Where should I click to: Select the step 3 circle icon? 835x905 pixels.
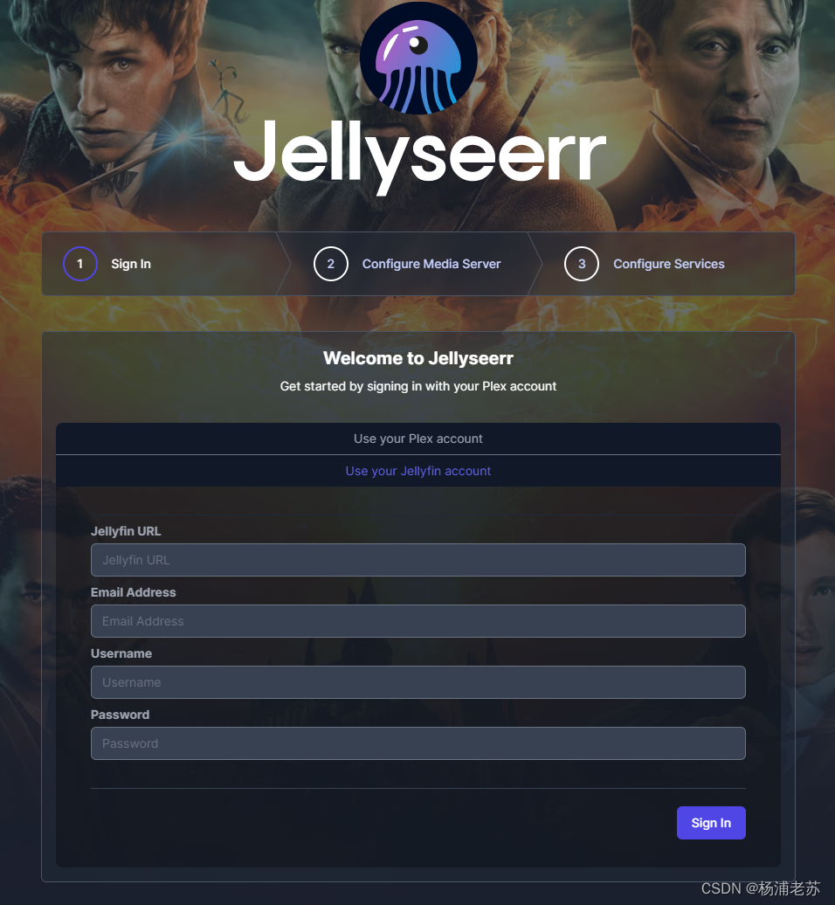pyautogui.click(x=582, y=264)
